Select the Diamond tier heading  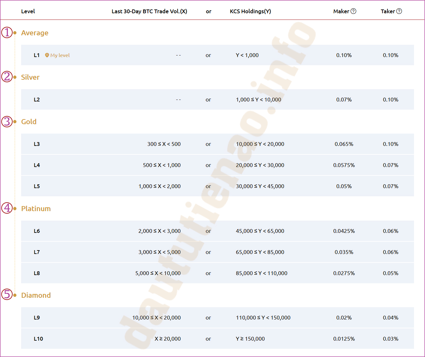pos(36,295)
